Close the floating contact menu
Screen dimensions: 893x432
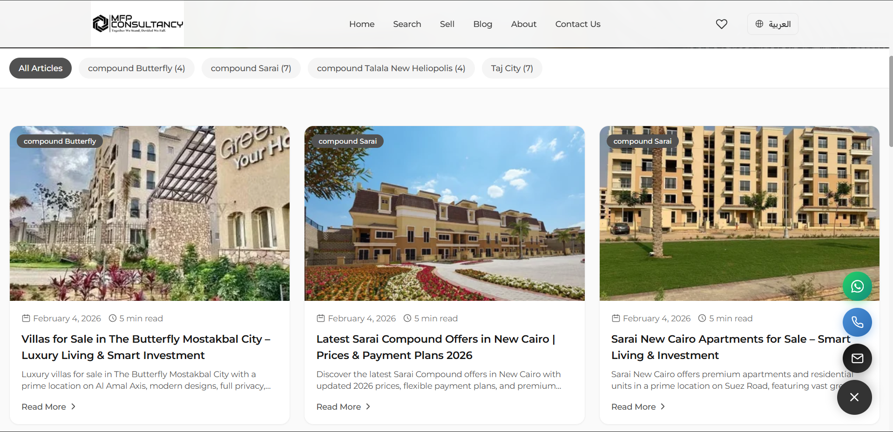click(854, 397)
